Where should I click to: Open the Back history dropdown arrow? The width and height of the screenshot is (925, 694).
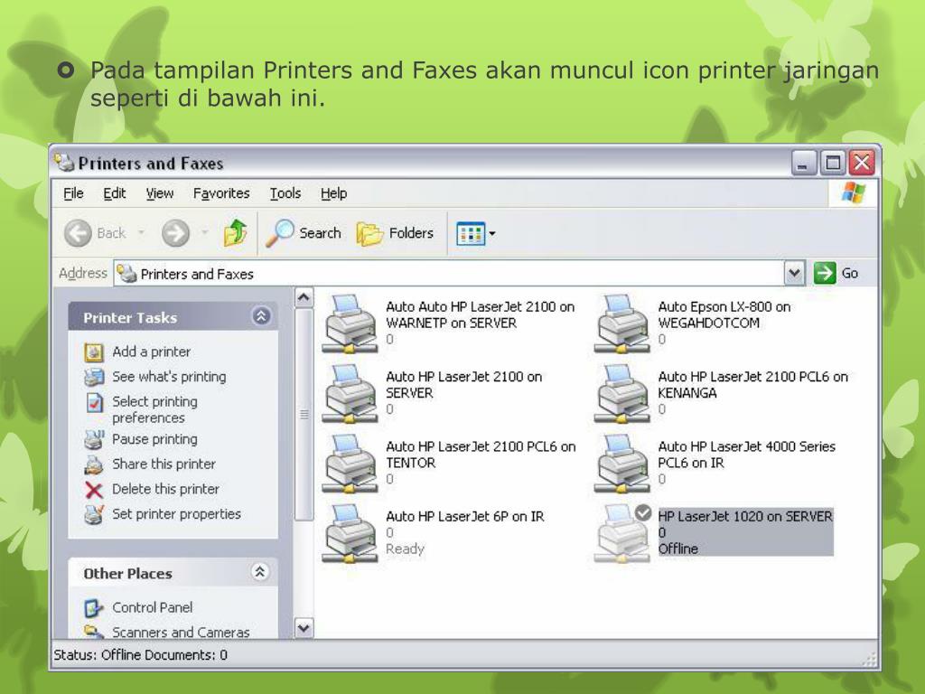click(x=141, y=232)
